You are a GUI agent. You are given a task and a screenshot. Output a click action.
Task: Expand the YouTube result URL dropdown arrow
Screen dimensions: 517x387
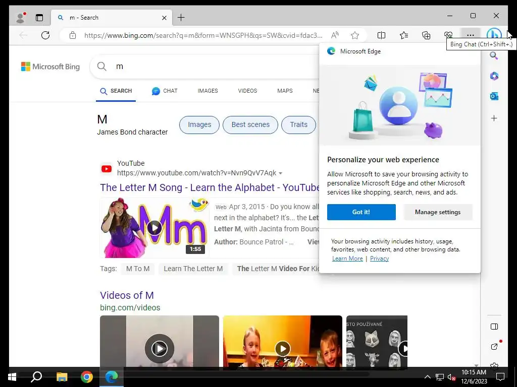tap(280, 173)
